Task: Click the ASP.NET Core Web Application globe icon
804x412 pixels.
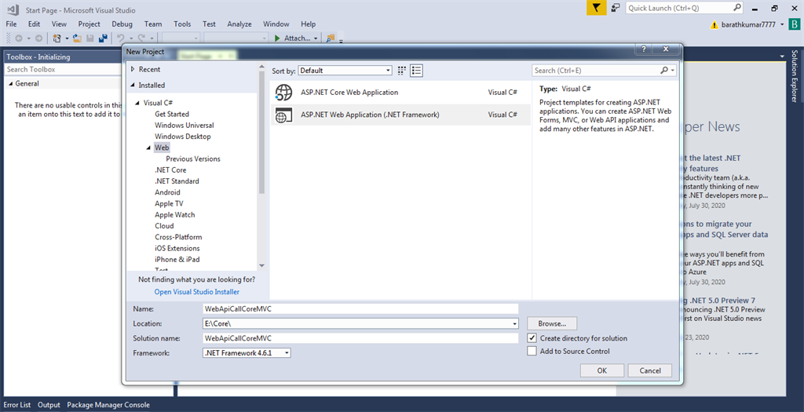Action: [283, 93]
